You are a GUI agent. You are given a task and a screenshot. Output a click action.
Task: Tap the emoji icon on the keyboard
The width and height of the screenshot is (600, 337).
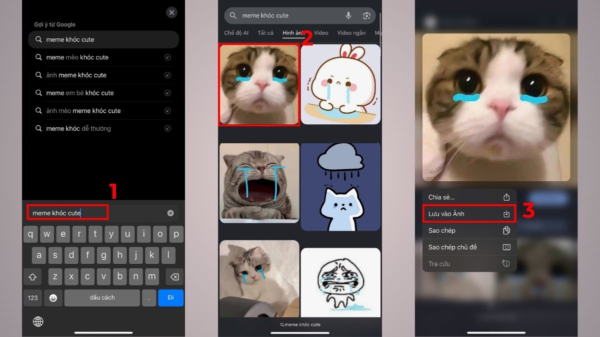53,298
